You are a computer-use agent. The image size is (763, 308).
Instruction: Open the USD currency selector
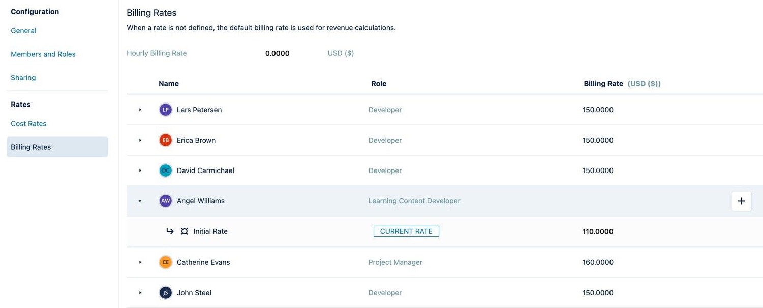coord(341,52)
